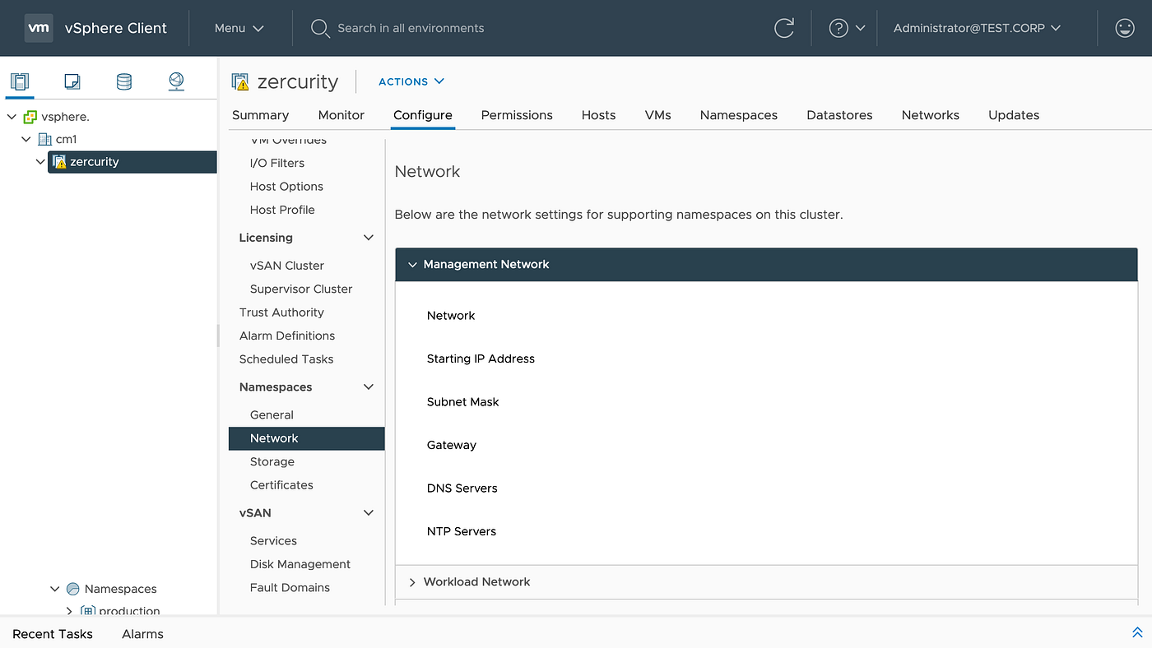Collapse the zercurity cluster node
Viewport: 1152px width, 648px height.
[x=40, y=162]
